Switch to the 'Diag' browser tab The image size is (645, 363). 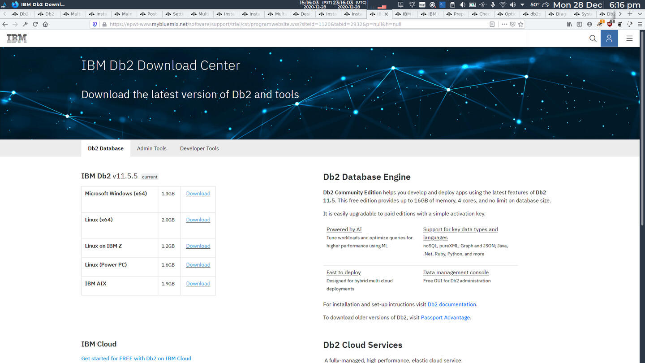coord(557,14)
